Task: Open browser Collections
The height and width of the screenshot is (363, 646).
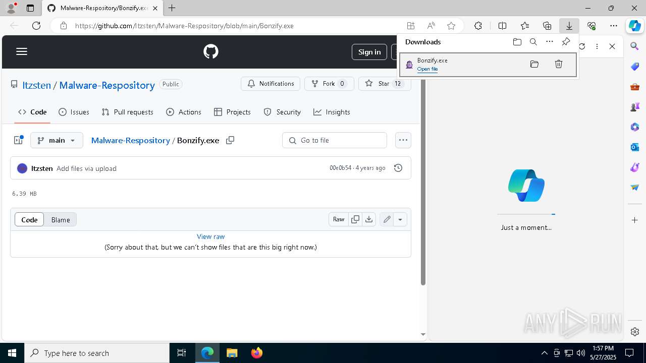Action: 547,26
